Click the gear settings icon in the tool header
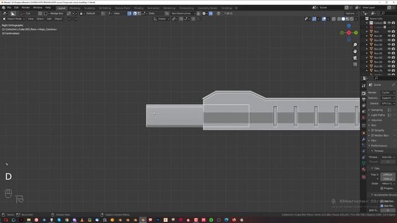This screenshot has width=397, height=223. coord(204,14)
